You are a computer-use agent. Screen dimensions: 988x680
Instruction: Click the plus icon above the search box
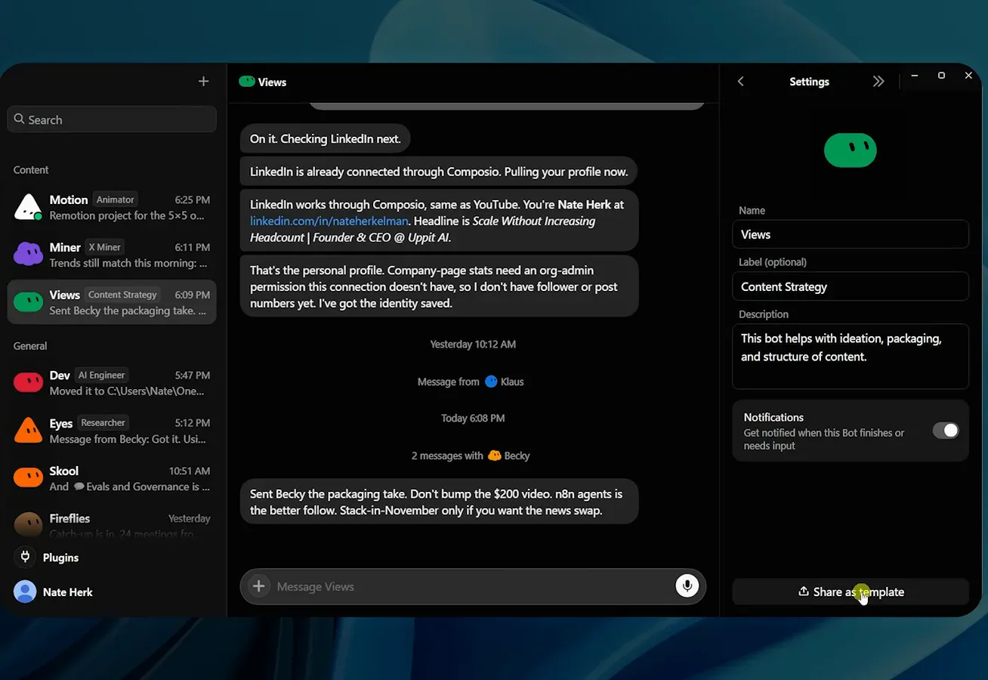pos(203,82)
